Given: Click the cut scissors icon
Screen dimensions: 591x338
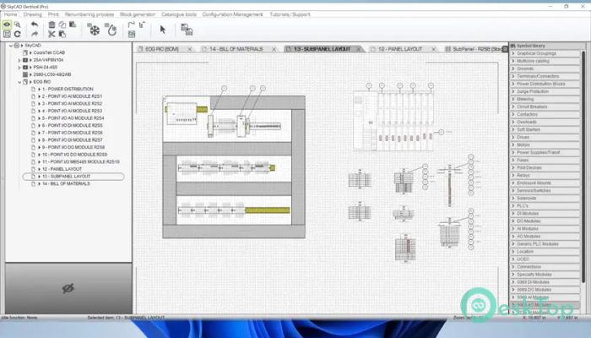Looking at the screenshot, I should pyautogui.click(x=52, y=35).
